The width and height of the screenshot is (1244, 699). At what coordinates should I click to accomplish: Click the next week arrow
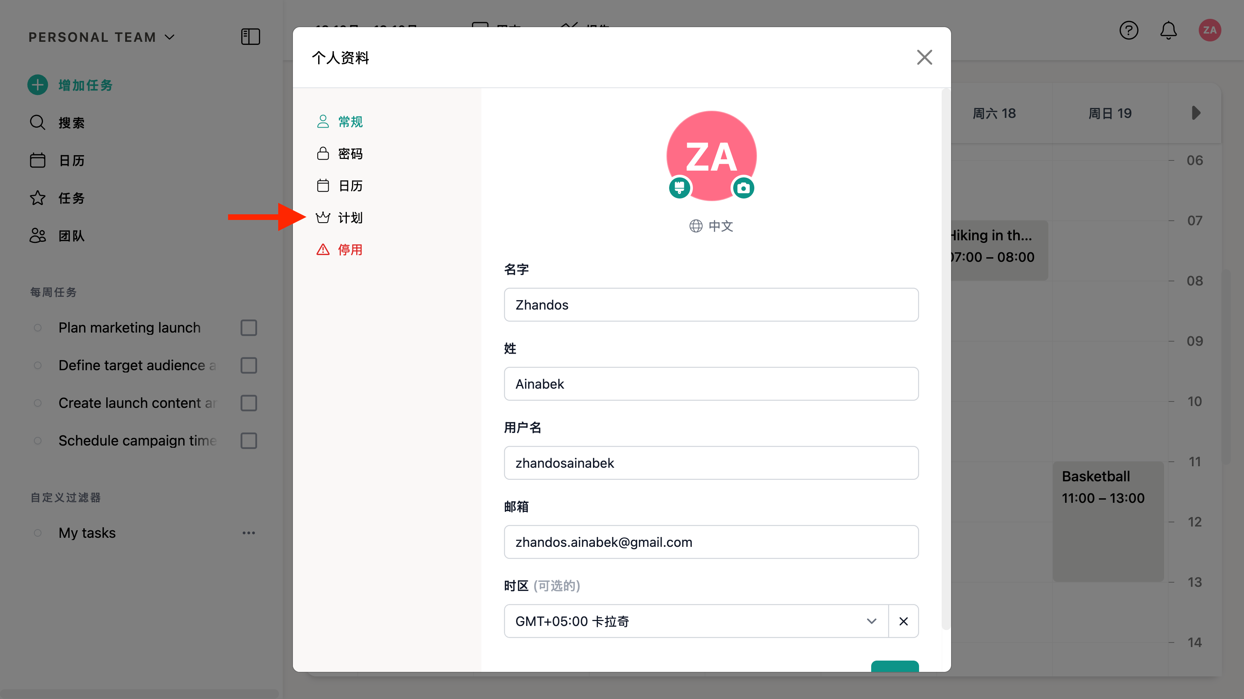click(x=1195, y=113)
